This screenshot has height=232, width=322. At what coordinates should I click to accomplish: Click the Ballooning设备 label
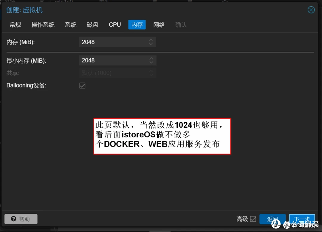pos(26,85)
